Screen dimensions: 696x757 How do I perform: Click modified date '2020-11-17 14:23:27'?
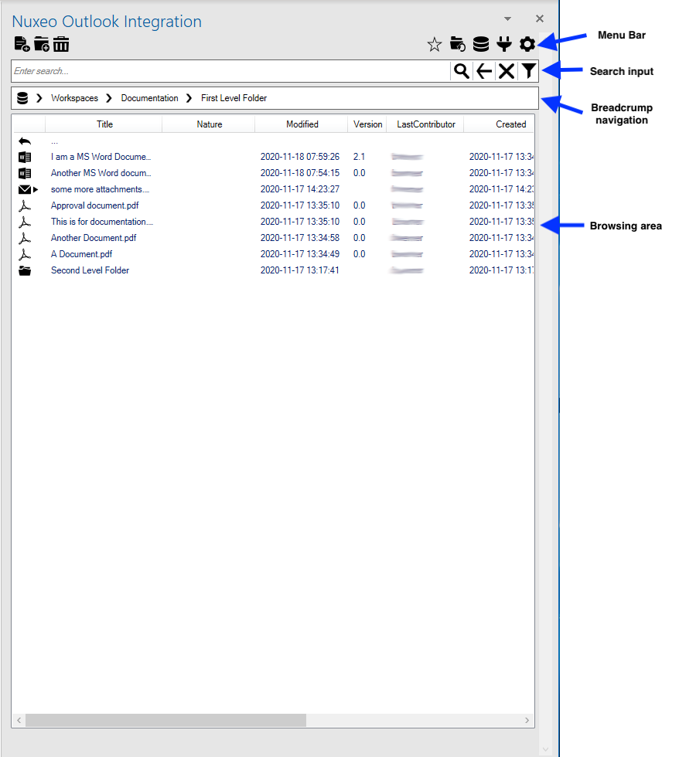(x=300, y=189)
